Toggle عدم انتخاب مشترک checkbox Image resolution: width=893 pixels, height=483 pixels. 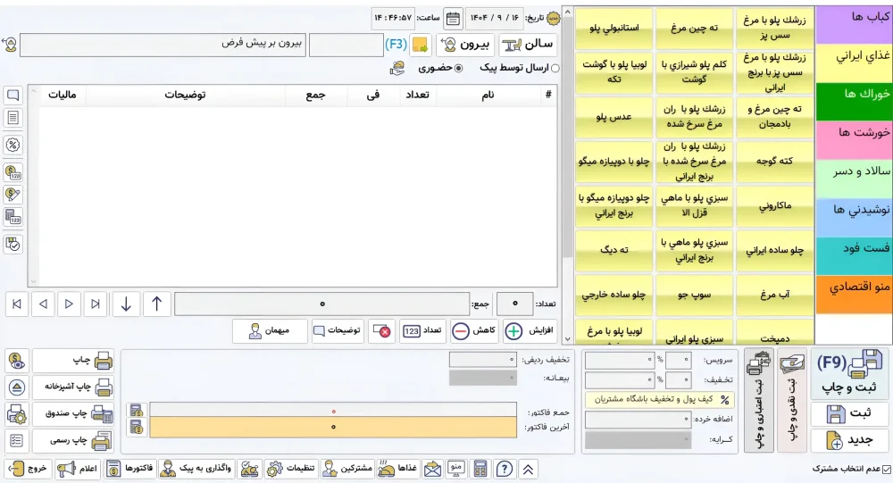887,469
